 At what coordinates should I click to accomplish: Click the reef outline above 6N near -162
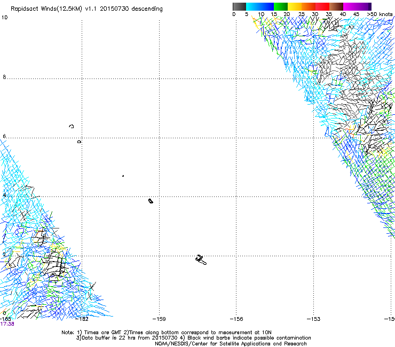pos(72,126)
